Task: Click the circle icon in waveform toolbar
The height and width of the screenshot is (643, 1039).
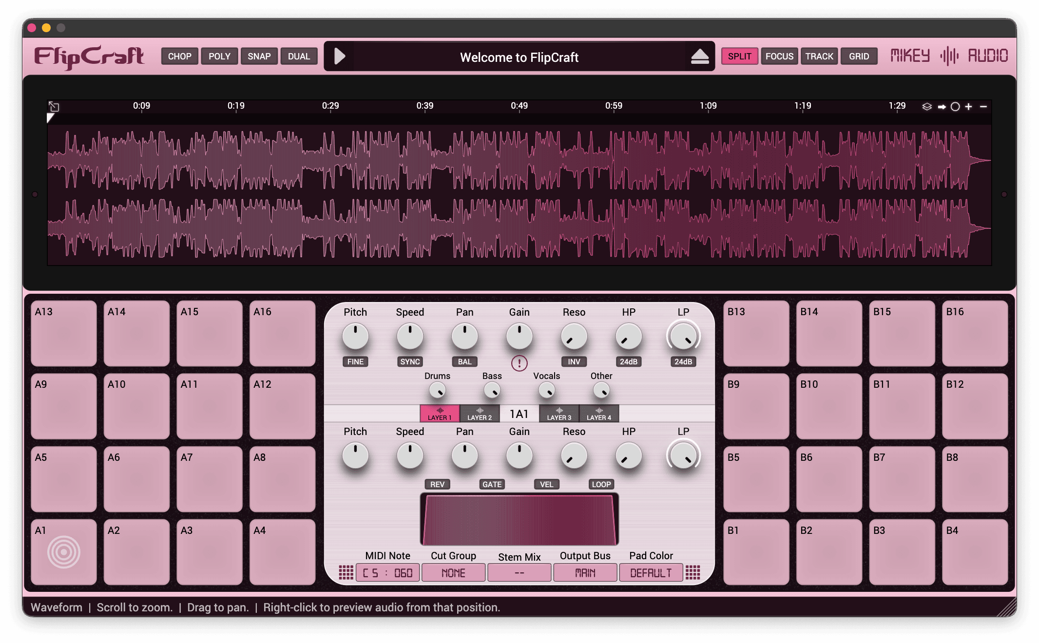Action: [x=955, y=107]
